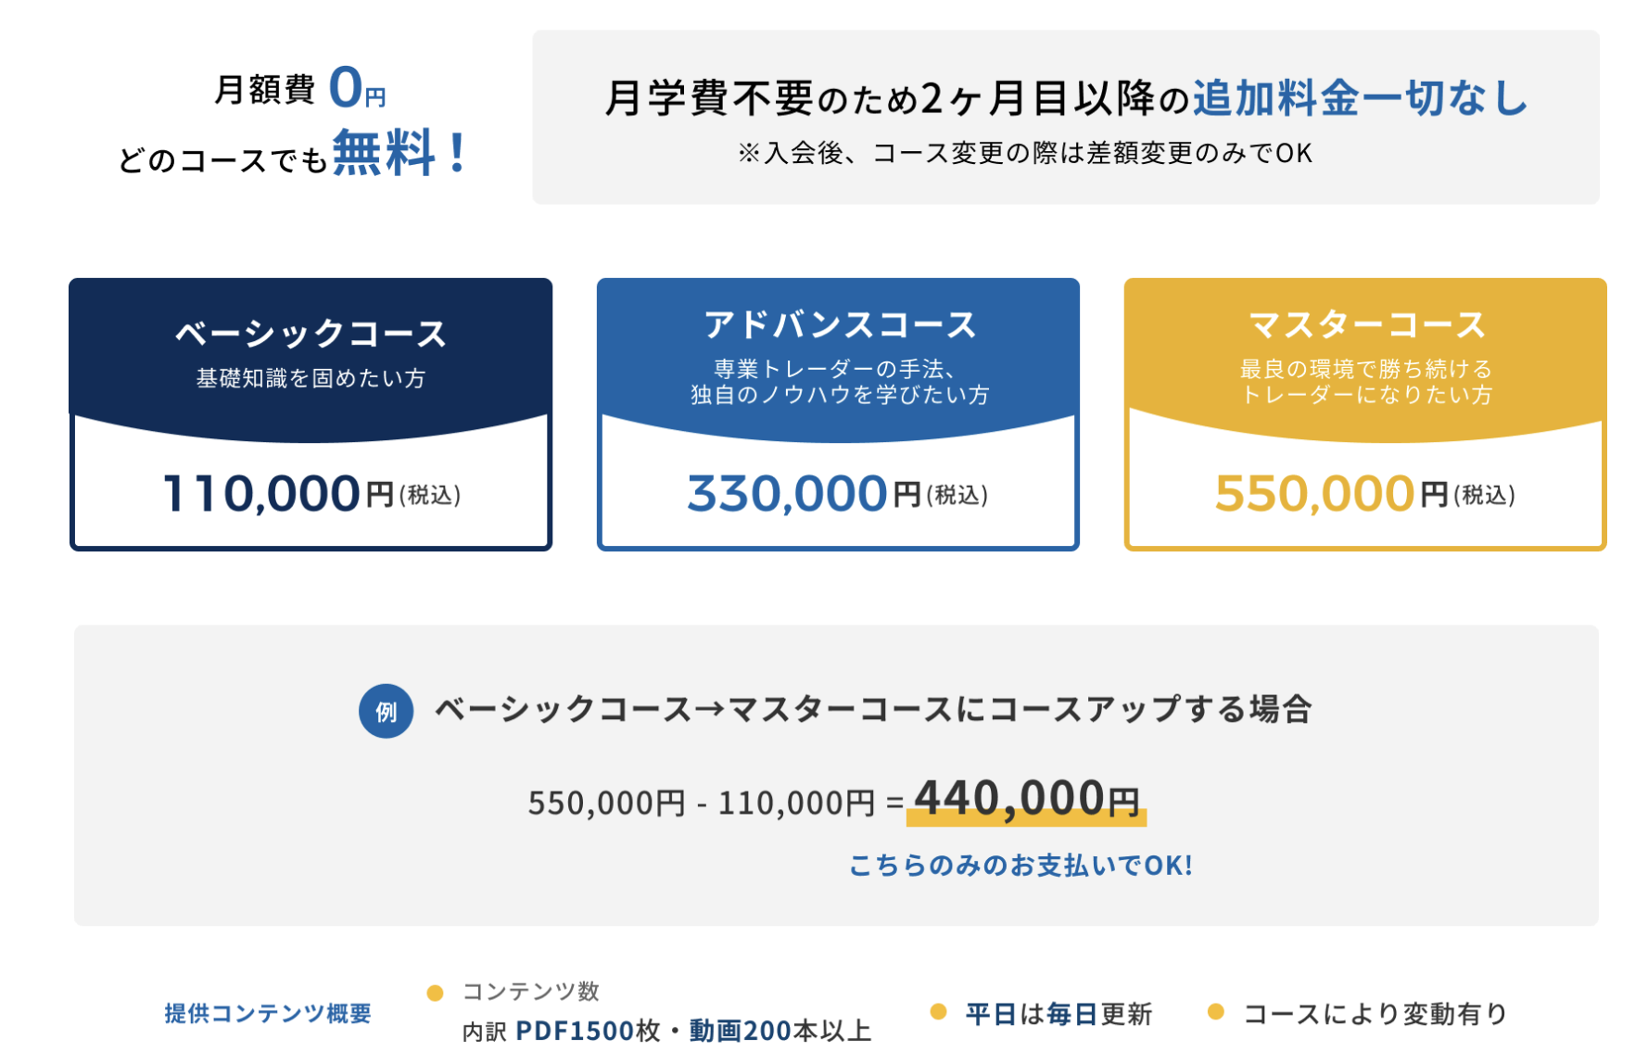
Task: Click the 550,000円 - 110,000円 formula
Action: [701, 803]
